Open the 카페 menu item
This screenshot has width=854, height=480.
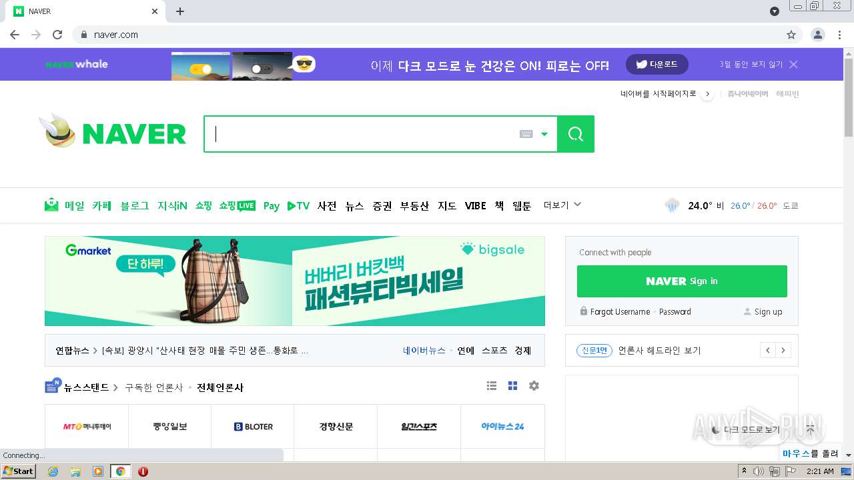102,206
